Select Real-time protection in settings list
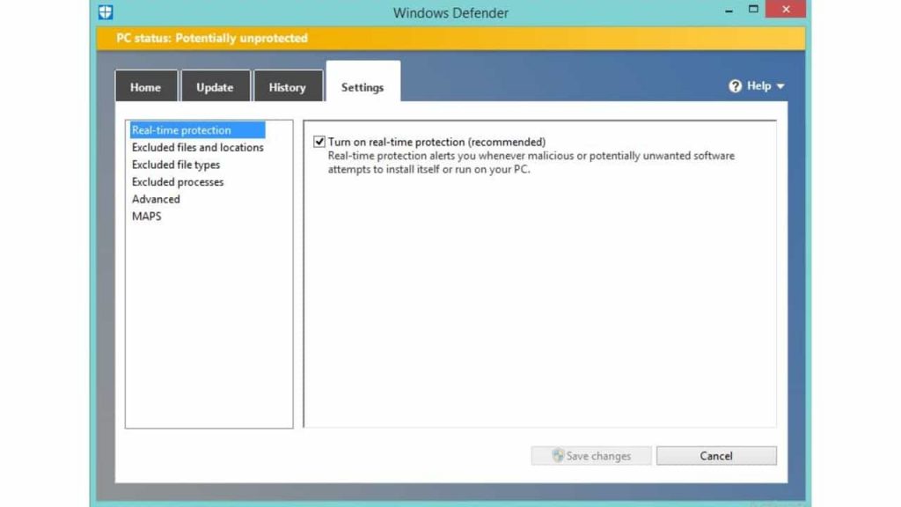Image resolution: width=901 pixels, height=507 pixels. [198, 130]
